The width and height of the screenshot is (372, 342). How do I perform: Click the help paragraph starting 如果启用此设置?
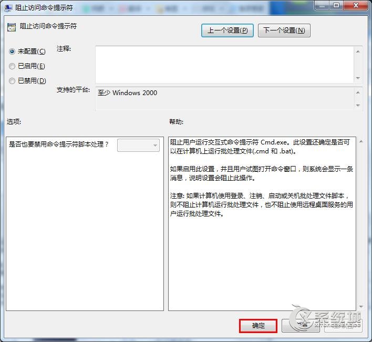[x=262, y=173]
